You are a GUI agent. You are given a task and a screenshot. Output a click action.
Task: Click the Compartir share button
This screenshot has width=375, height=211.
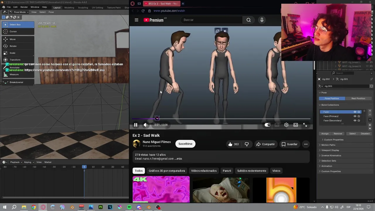click(x=265, y=144)
